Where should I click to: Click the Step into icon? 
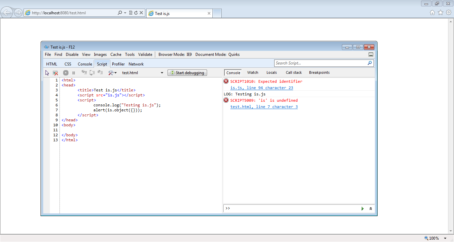click(x=84, y=72)
